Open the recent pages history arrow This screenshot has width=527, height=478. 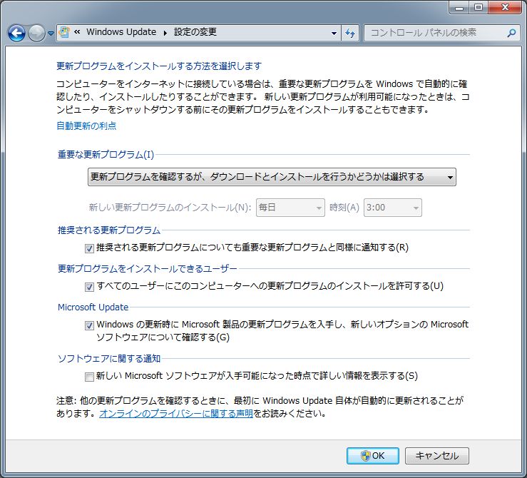(51, 34)
